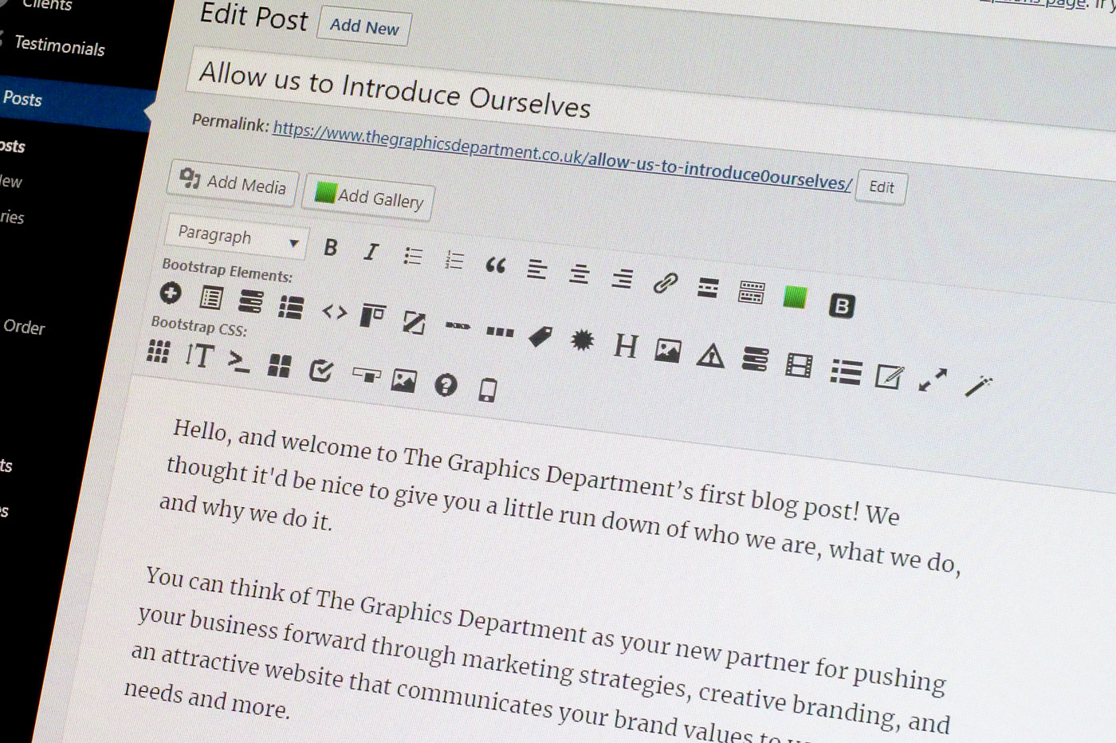Click the starburst badge icon in Bootstrap Elements
Viewport: 1116px width, 743px height.
pos(583,340)
